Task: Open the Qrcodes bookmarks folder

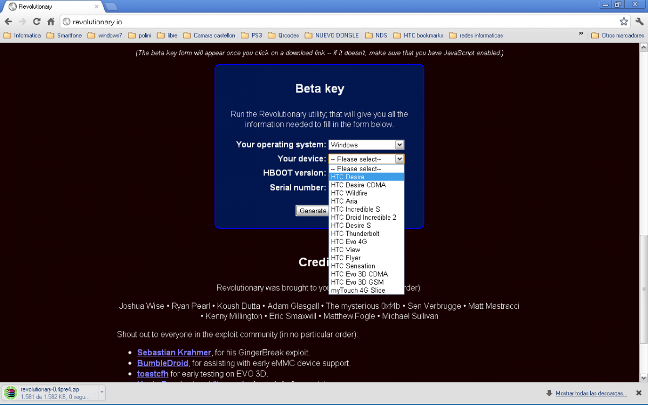Action: [283, 36]
